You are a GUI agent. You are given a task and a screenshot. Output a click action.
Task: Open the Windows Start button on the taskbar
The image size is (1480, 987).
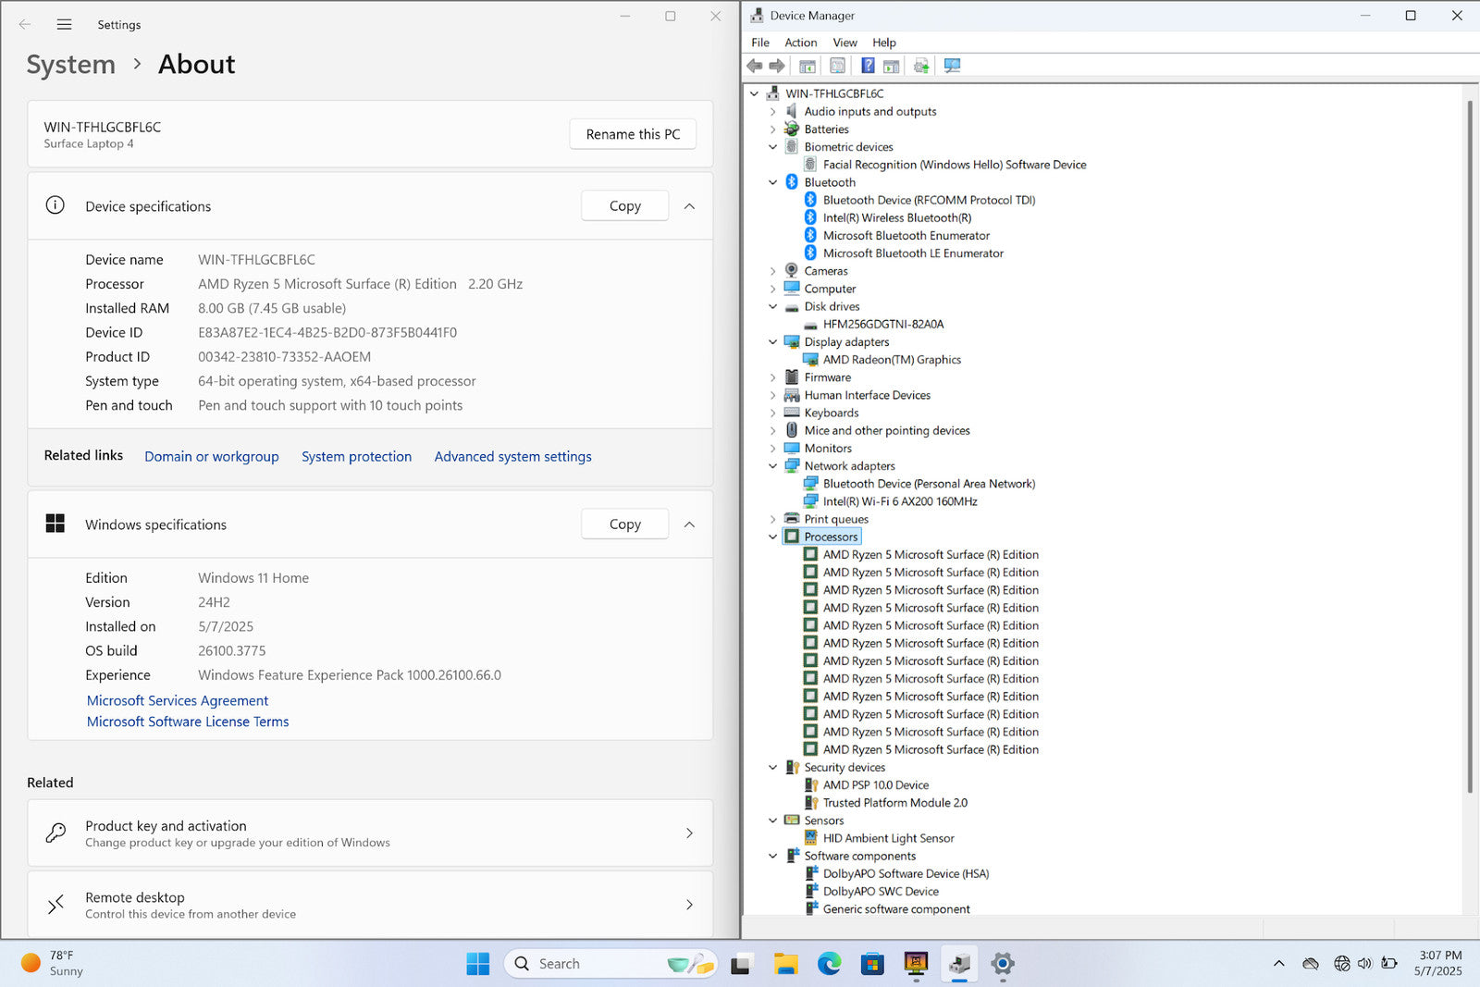tap(478, 964)
